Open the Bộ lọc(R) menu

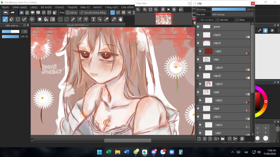[x=46, y=7]
